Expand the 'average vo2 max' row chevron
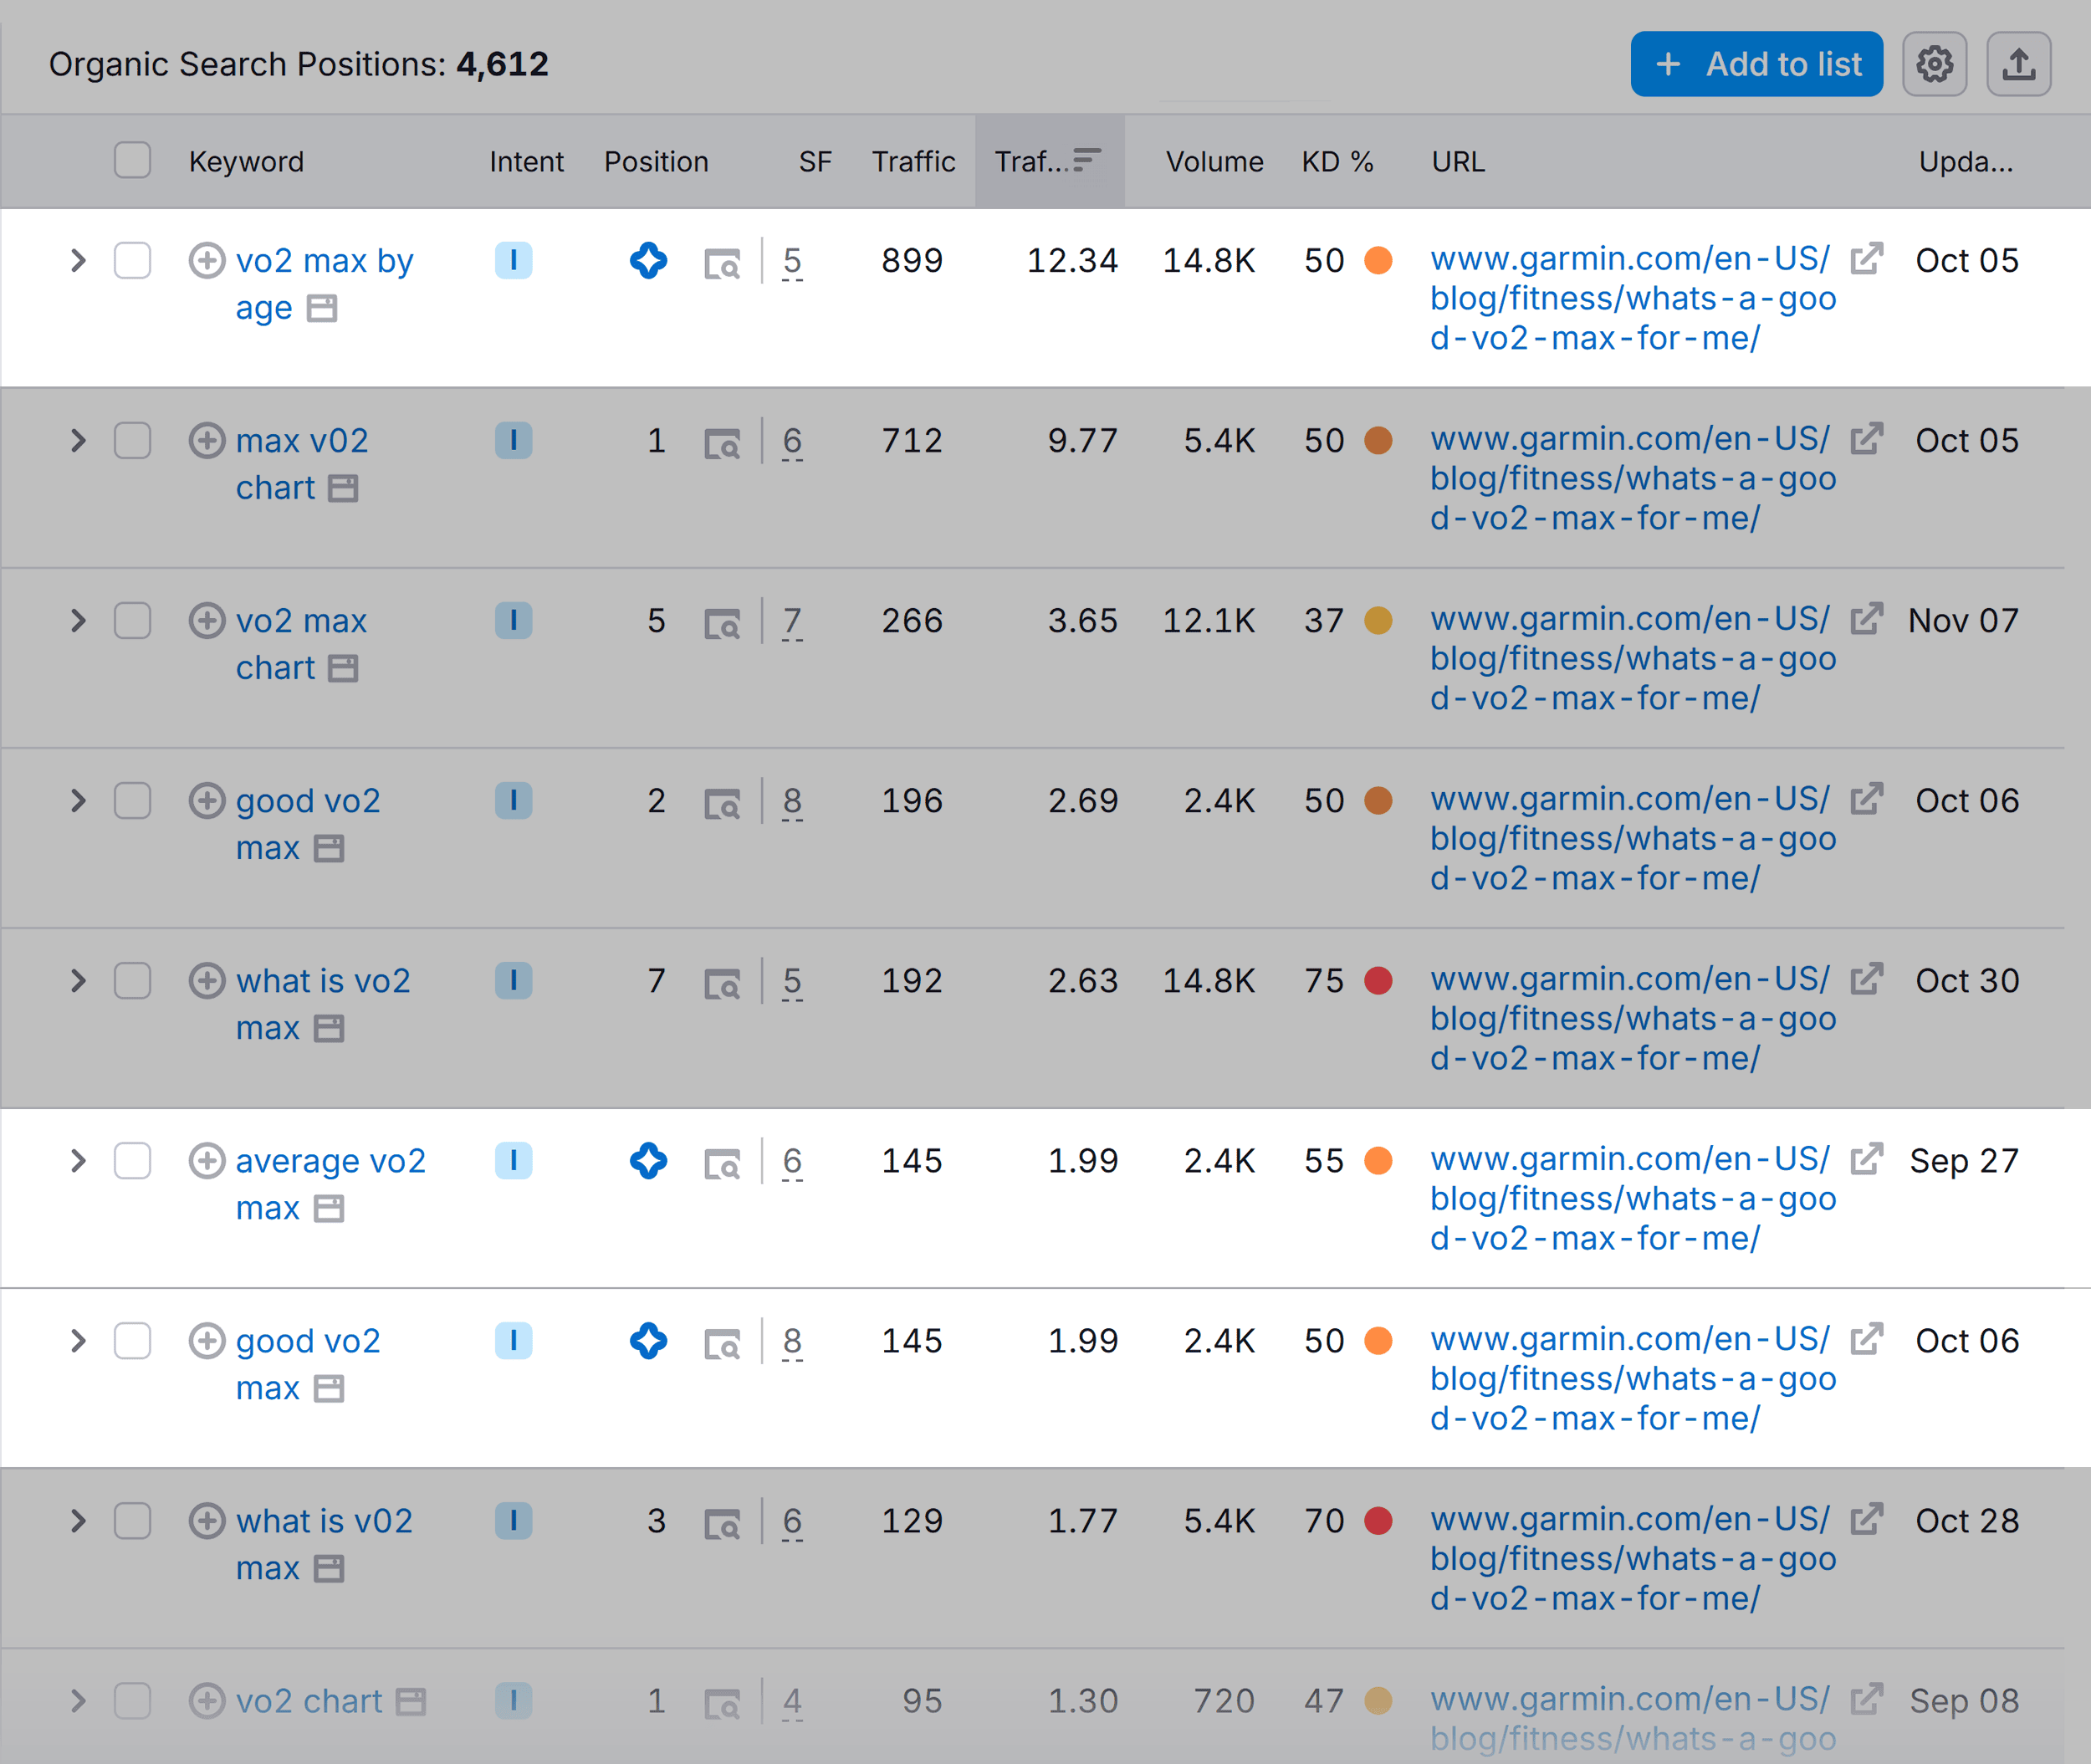The height and width of the screenshot is (1764, 2091). coord(78,1161)
